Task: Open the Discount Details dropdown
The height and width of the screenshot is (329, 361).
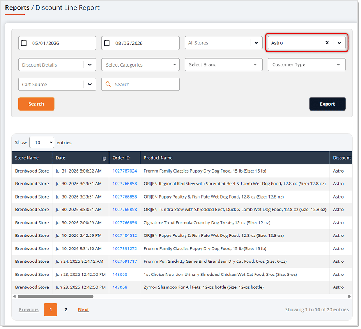Action: click(x=57, y=65)
